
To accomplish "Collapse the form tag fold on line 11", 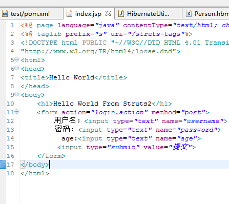I will click(16, 112).
